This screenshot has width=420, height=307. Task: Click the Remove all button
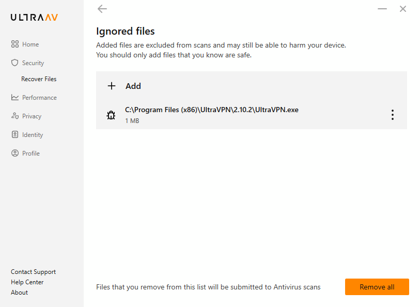pyautogui.click(x=377, y=287)
